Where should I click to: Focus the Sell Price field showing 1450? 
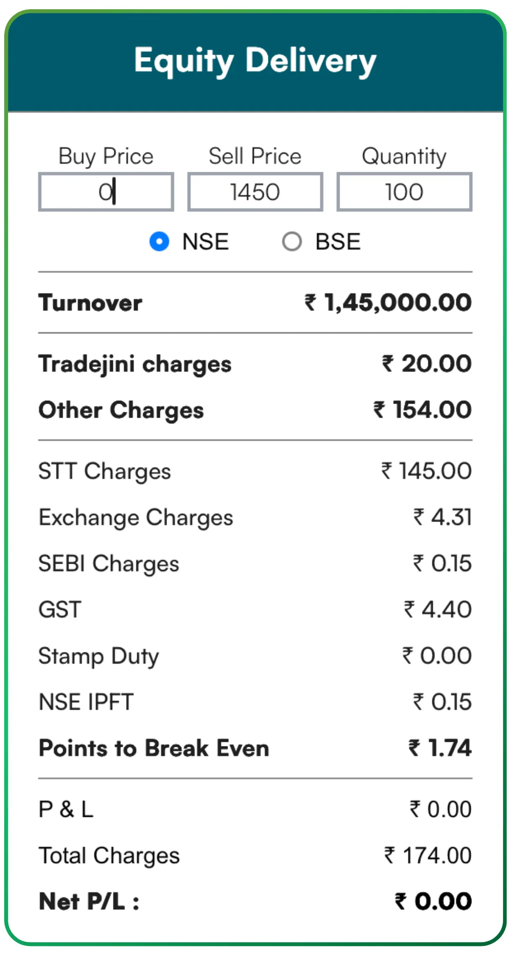pos(255,192)
